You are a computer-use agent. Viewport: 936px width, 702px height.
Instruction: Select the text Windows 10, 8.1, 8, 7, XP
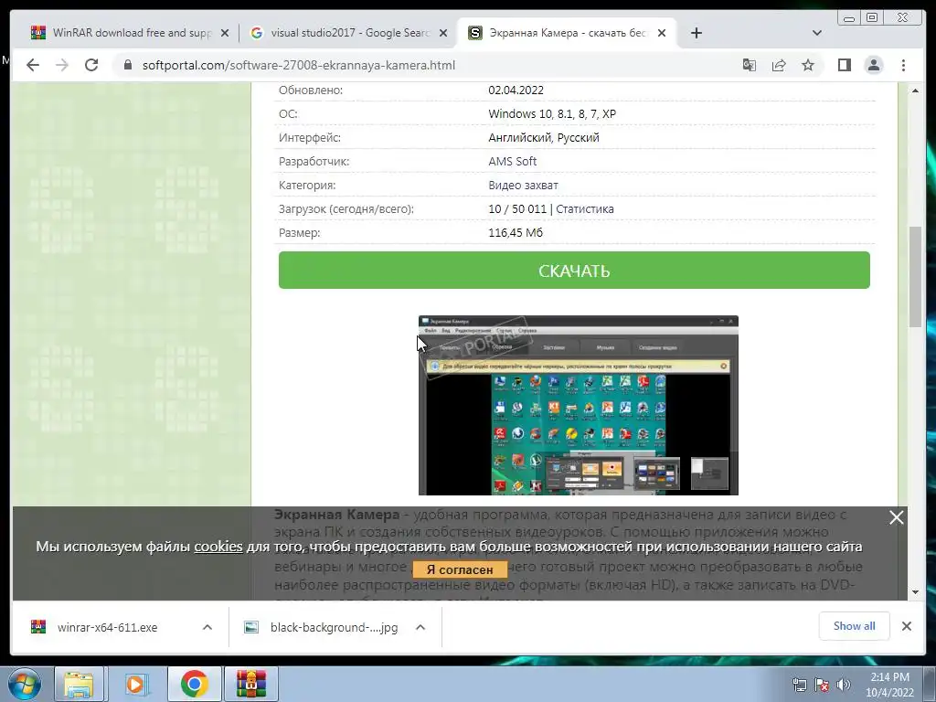point(552,113)
